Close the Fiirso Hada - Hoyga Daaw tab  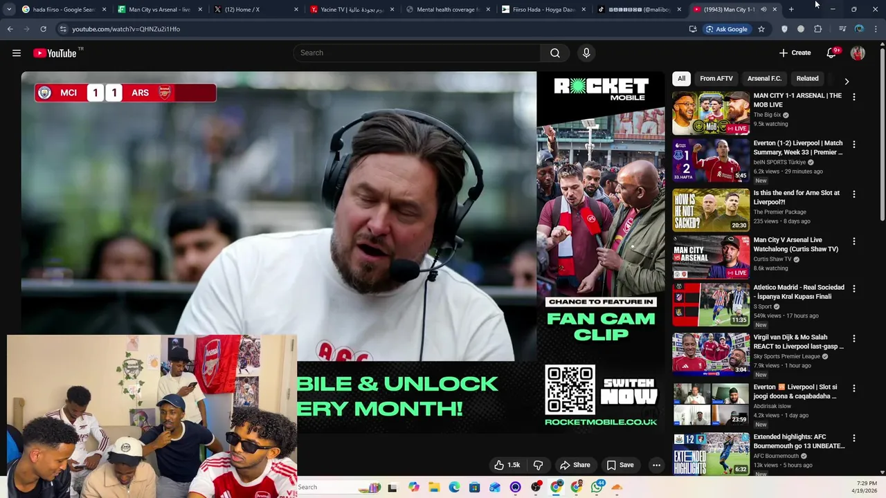point(584,10)
